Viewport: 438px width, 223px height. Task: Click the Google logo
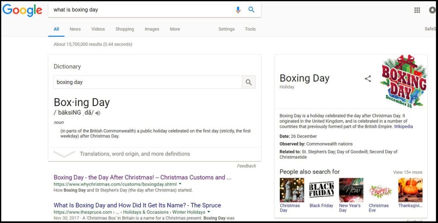[x=22, y=10]
